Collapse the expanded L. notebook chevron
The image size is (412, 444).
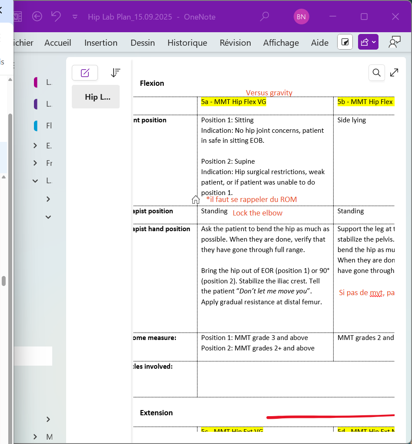click(35, 181)
